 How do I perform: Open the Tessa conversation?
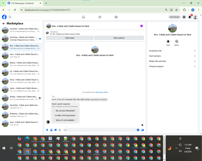pyautogui.click(x=21, y=81)
